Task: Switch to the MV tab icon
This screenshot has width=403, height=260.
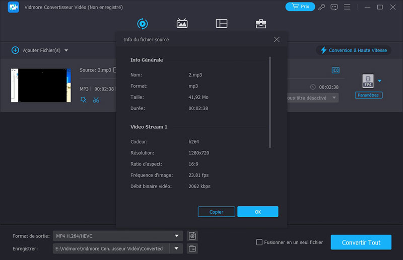Action: [182, 24]
